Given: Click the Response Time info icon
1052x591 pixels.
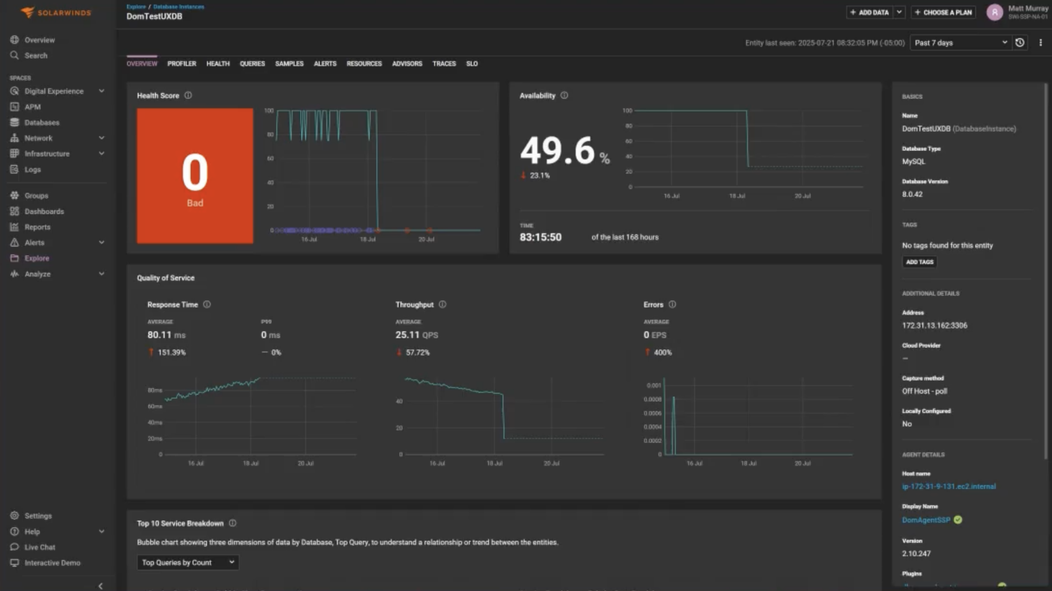Looking at the screenshot, I should point(208,305).
